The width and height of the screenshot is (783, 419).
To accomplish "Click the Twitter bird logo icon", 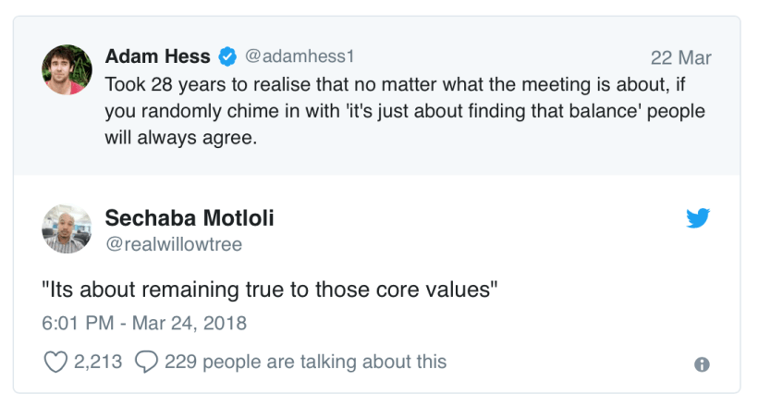I will click(x=697, y=218).
